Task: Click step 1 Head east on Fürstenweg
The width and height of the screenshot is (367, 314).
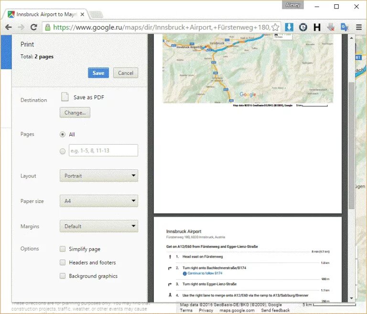Action: (x=203, y=256)
